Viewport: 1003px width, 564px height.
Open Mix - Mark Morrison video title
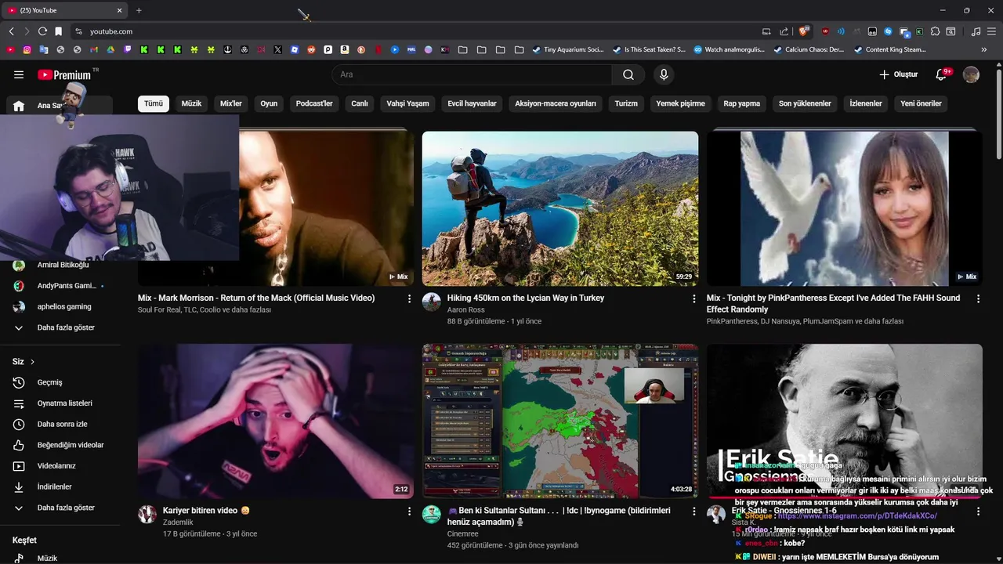click(x=256, y=298)
